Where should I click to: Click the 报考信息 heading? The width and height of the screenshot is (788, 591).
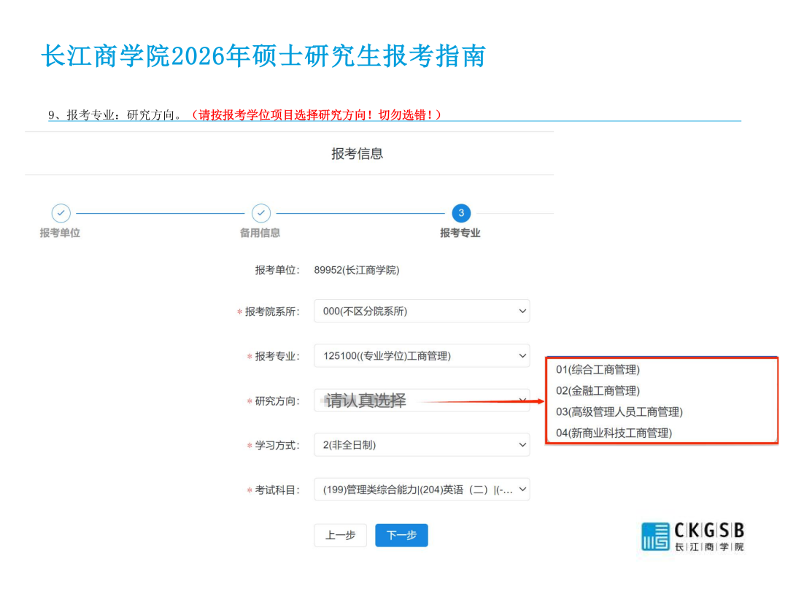pyautogui.click(x=357, y=154)
